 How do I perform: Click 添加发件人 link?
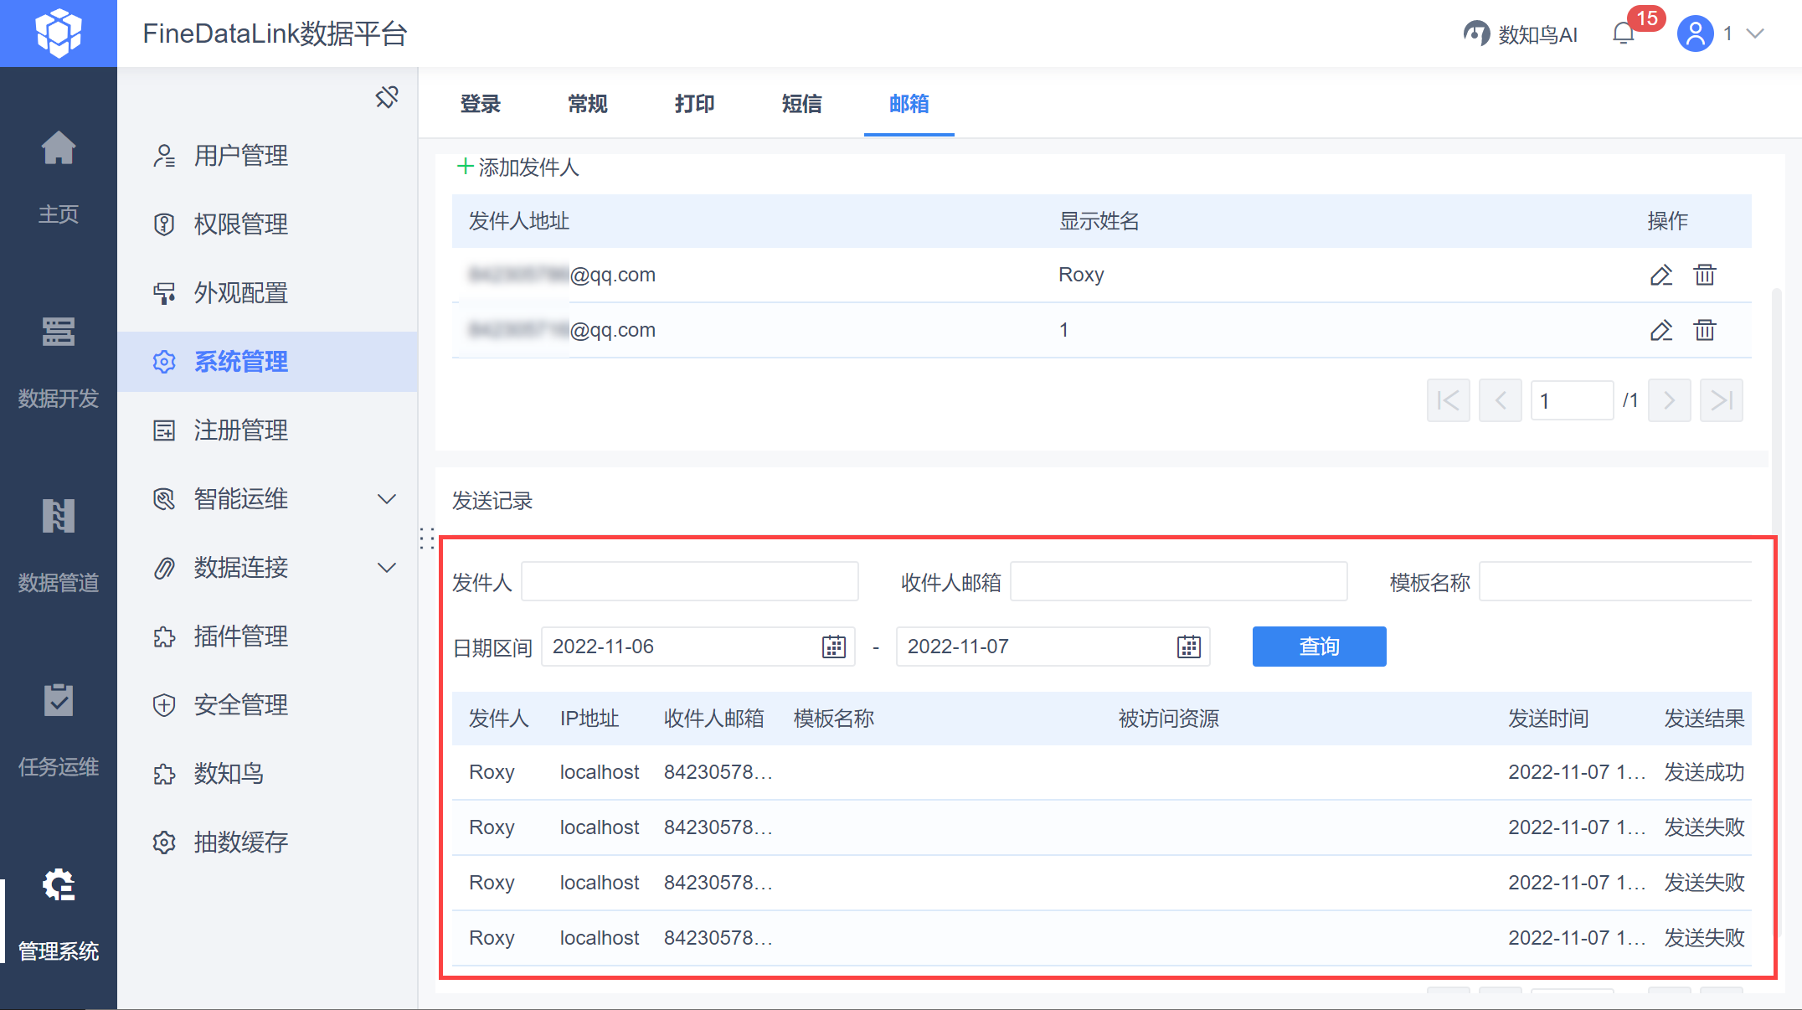pyautogui.click(x=518, y=167)
